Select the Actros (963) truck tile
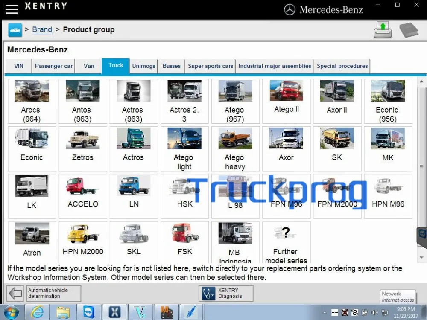Viewport: 427px width, 320px height. [x=134, y=101]
